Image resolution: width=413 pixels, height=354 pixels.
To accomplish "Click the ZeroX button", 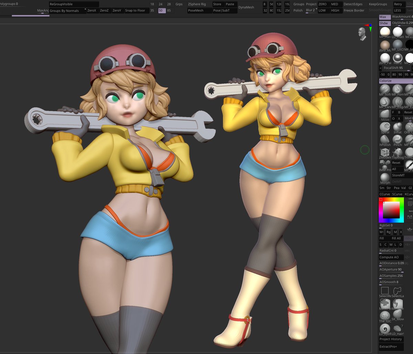I will tap(92, 11).
